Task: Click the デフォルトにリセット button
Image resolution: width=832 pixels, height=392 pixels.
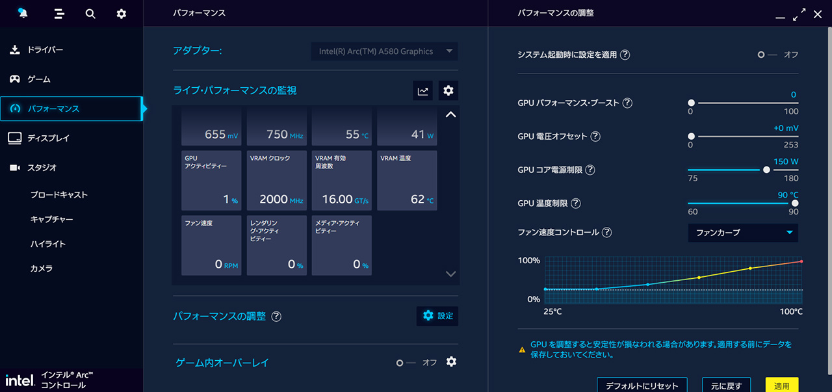Action: pos(642,384)
